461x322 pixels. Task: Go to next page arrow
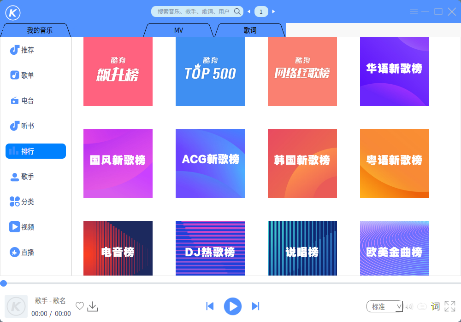click(273, 11)
